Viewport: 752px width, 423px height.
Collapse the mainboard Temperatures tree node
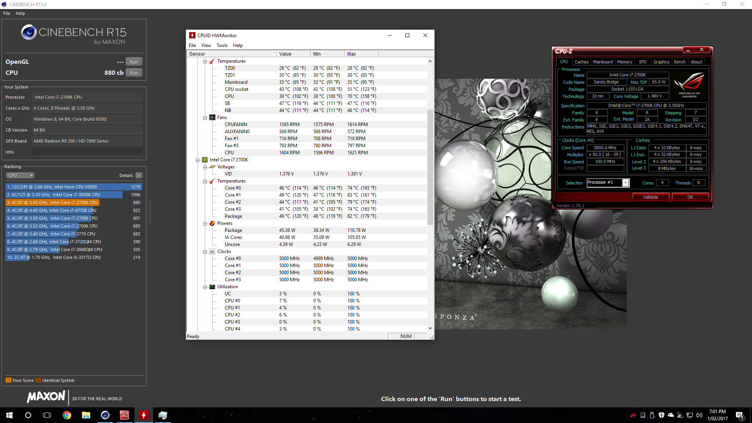click(x=205, y=61)
